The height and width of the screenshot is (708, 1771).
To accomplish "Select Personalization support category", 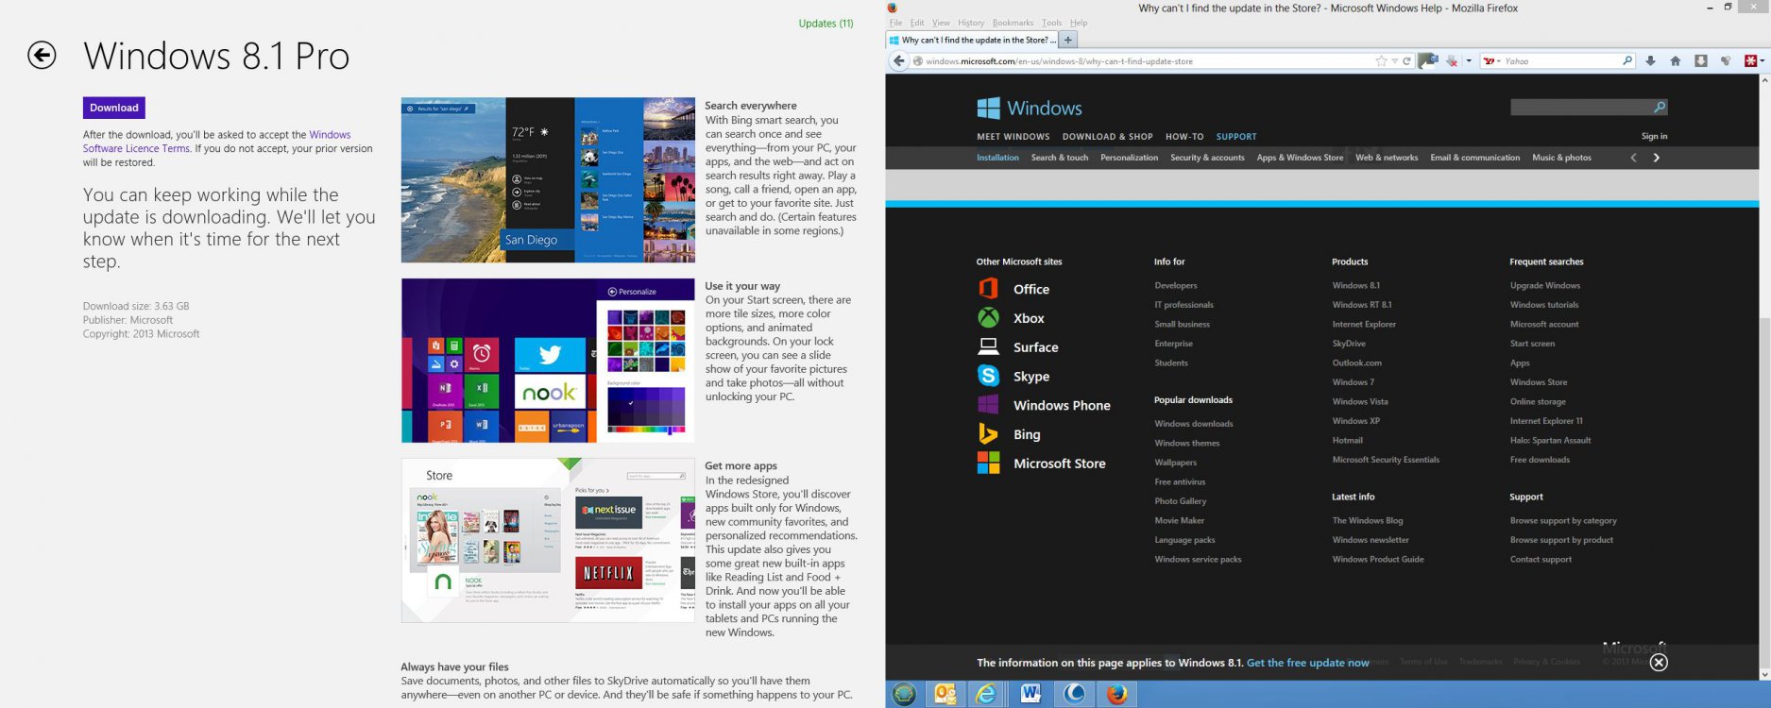I will coord(1129,158).
